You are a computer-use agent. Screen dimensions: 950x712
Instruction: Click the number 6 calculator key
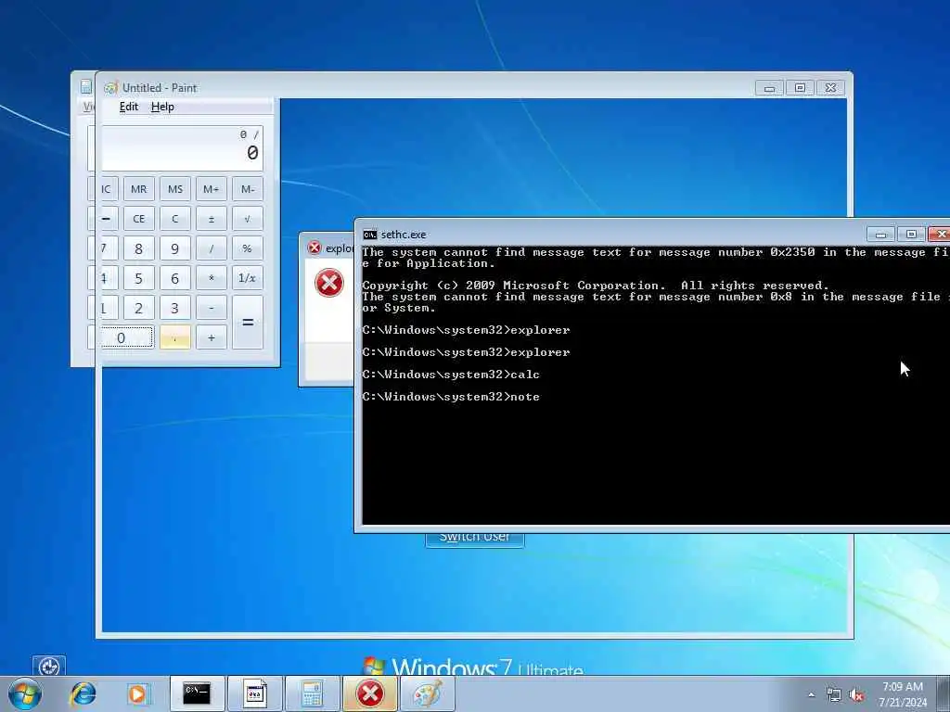[175, 278]
